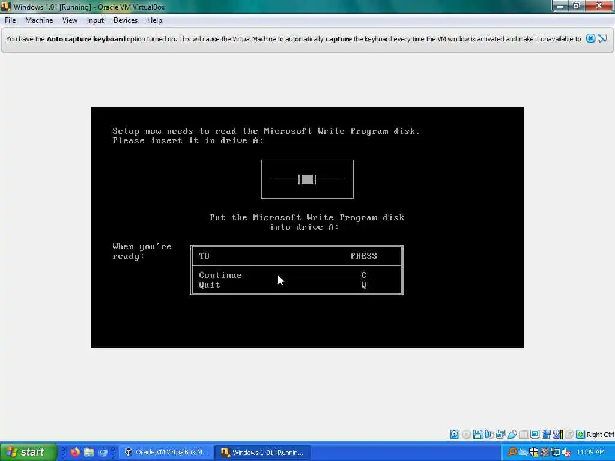Click the recording status icon
615x461 pixels.
tap(546, 435)
